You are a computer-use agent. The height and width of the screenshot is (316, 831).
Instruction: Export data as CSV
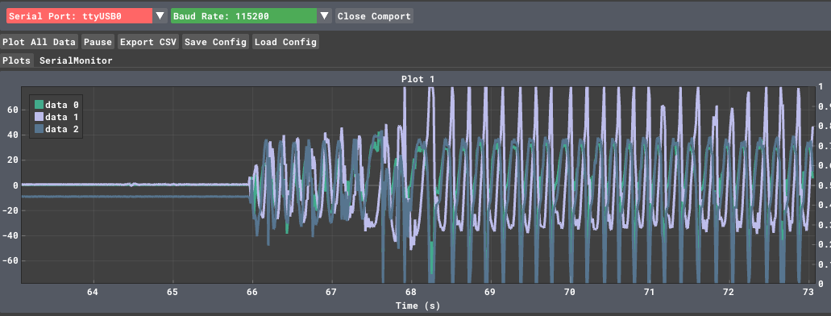(148, 42)
